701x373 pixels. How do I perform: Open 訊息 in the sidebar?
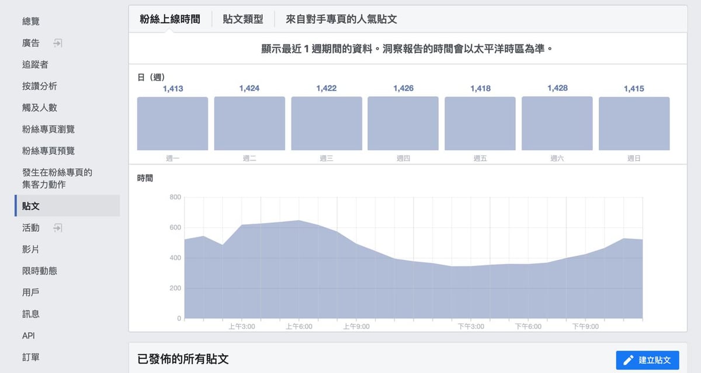(31, 314)
